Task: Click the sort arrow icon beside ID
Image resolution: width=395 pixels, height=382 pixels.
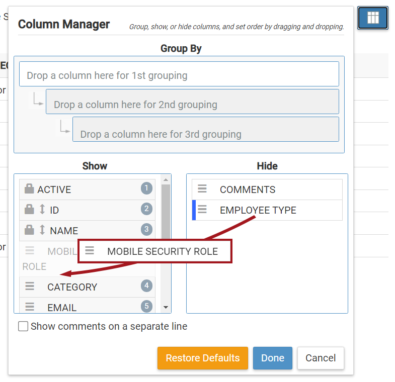Action: [x=42, y=209]
